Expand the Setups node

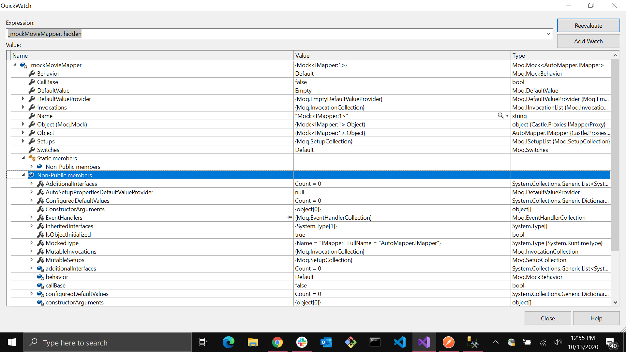23,141
